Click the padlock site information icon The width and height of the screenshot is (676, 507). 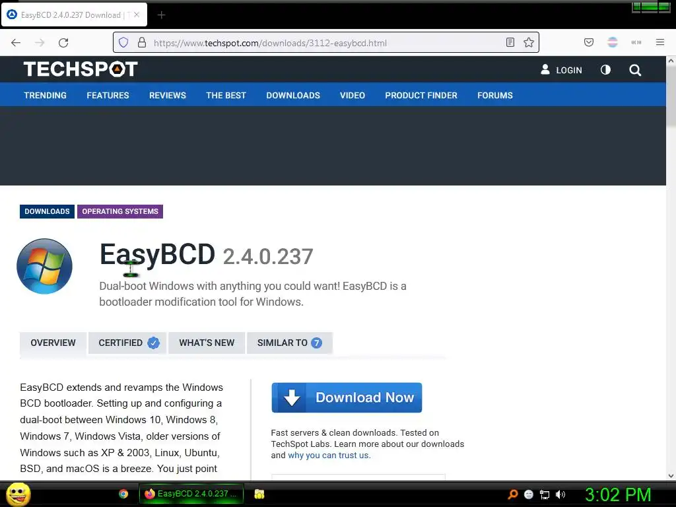click(141, 42)
